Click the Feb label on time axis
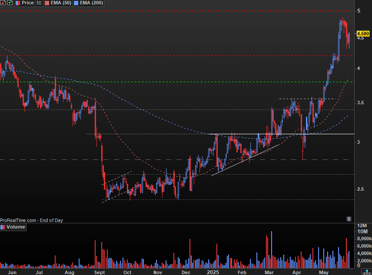 [x=242, y=272]
